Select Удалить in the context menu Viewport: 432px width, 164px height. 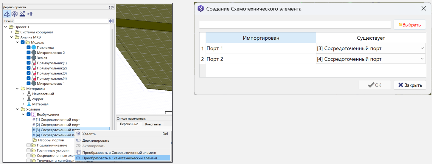point(89,134)
